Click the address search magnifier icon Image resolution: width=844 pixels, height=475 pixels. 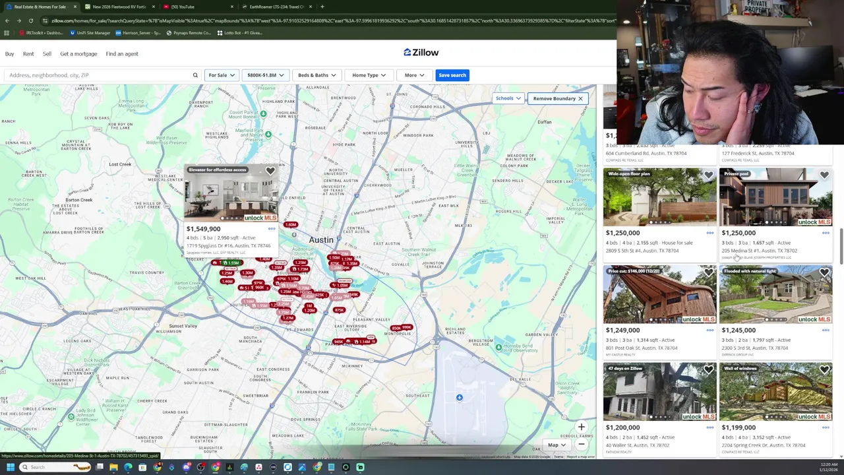coord(195,75)
